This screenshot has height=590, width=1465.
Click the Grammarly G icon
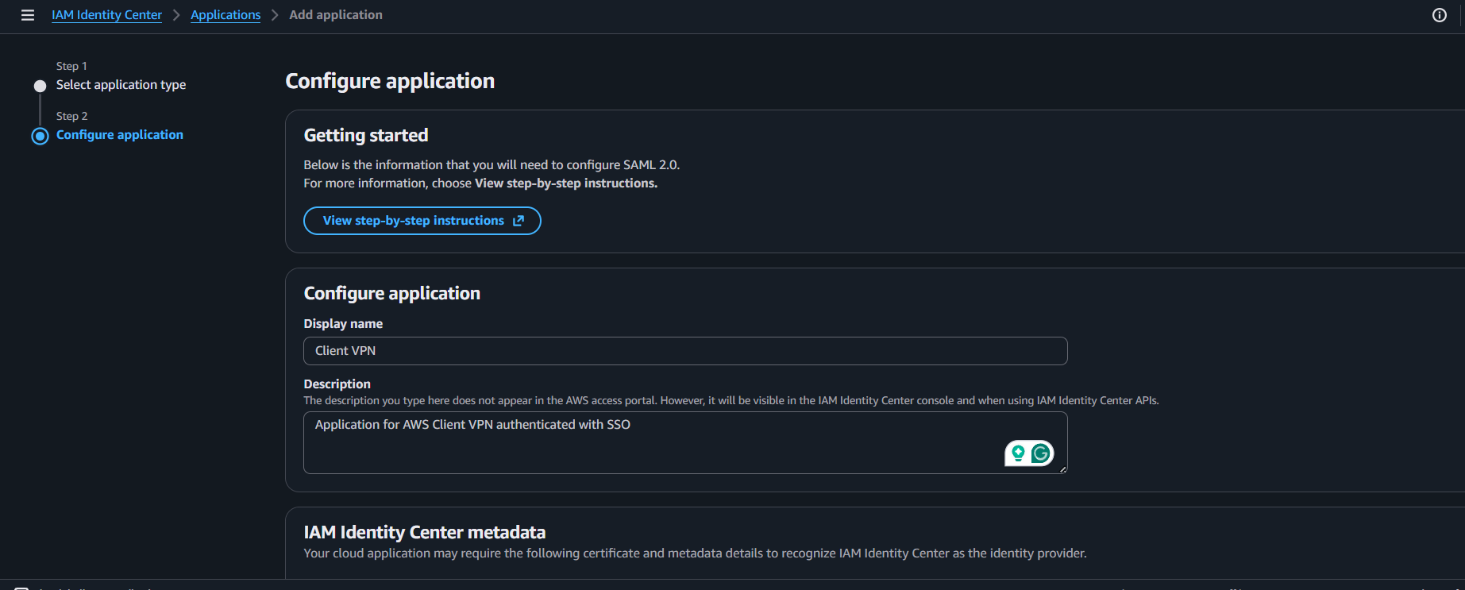coord(1041,453)
